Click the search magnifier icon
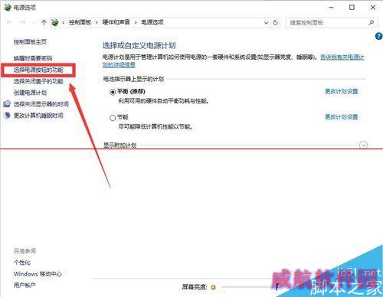This screenshot has height=297, width=383. (372, 23)
